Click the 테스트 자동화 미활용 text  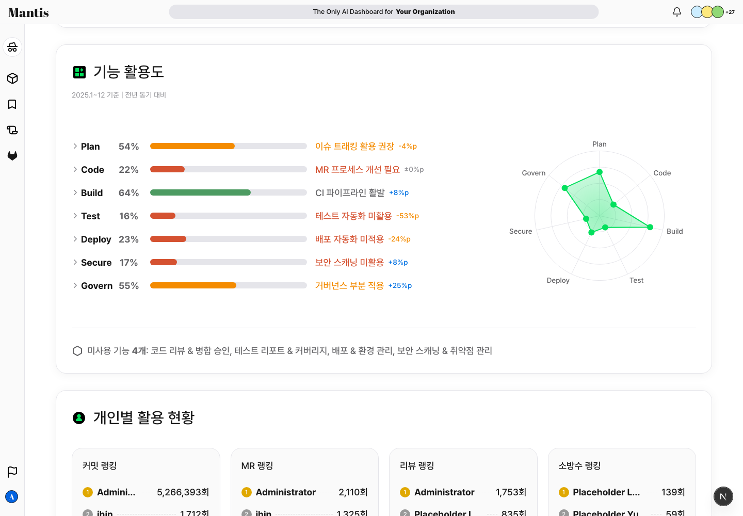pyautogui.click(x=353, y=216)
